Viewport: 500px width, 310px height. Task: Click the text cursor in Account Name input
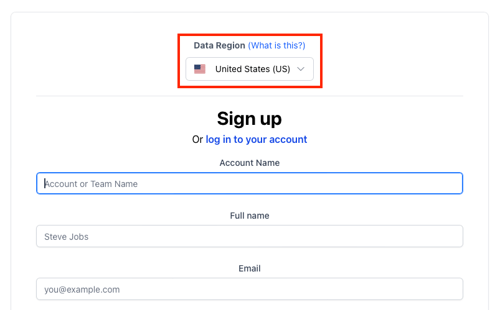click(45, 183)
